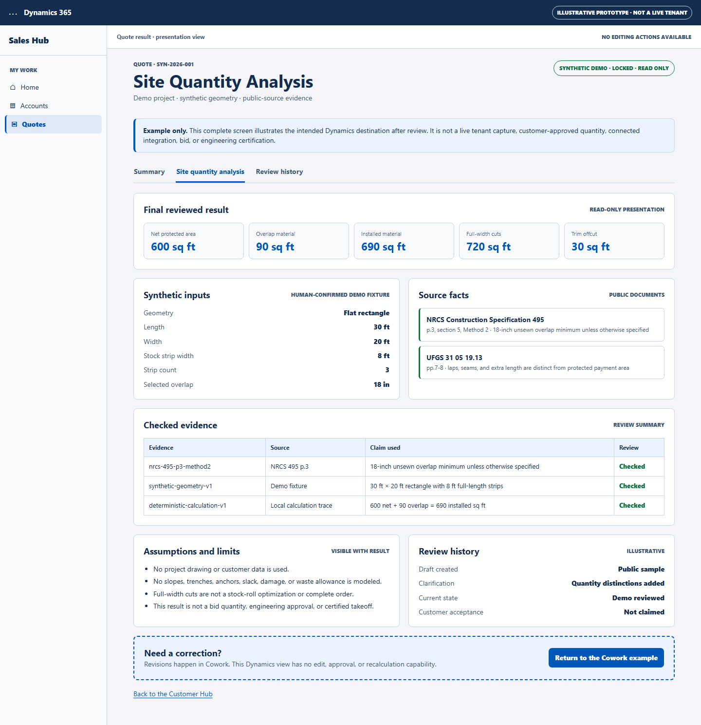Click the Home icon in sidebar

[13, 87]
